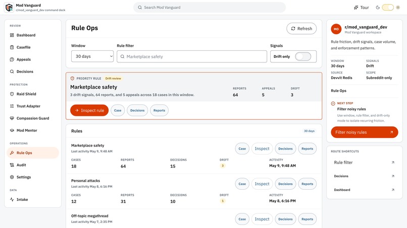Click the Audit sidebar icon
407x228 pixels.
(x=12, y=165)
